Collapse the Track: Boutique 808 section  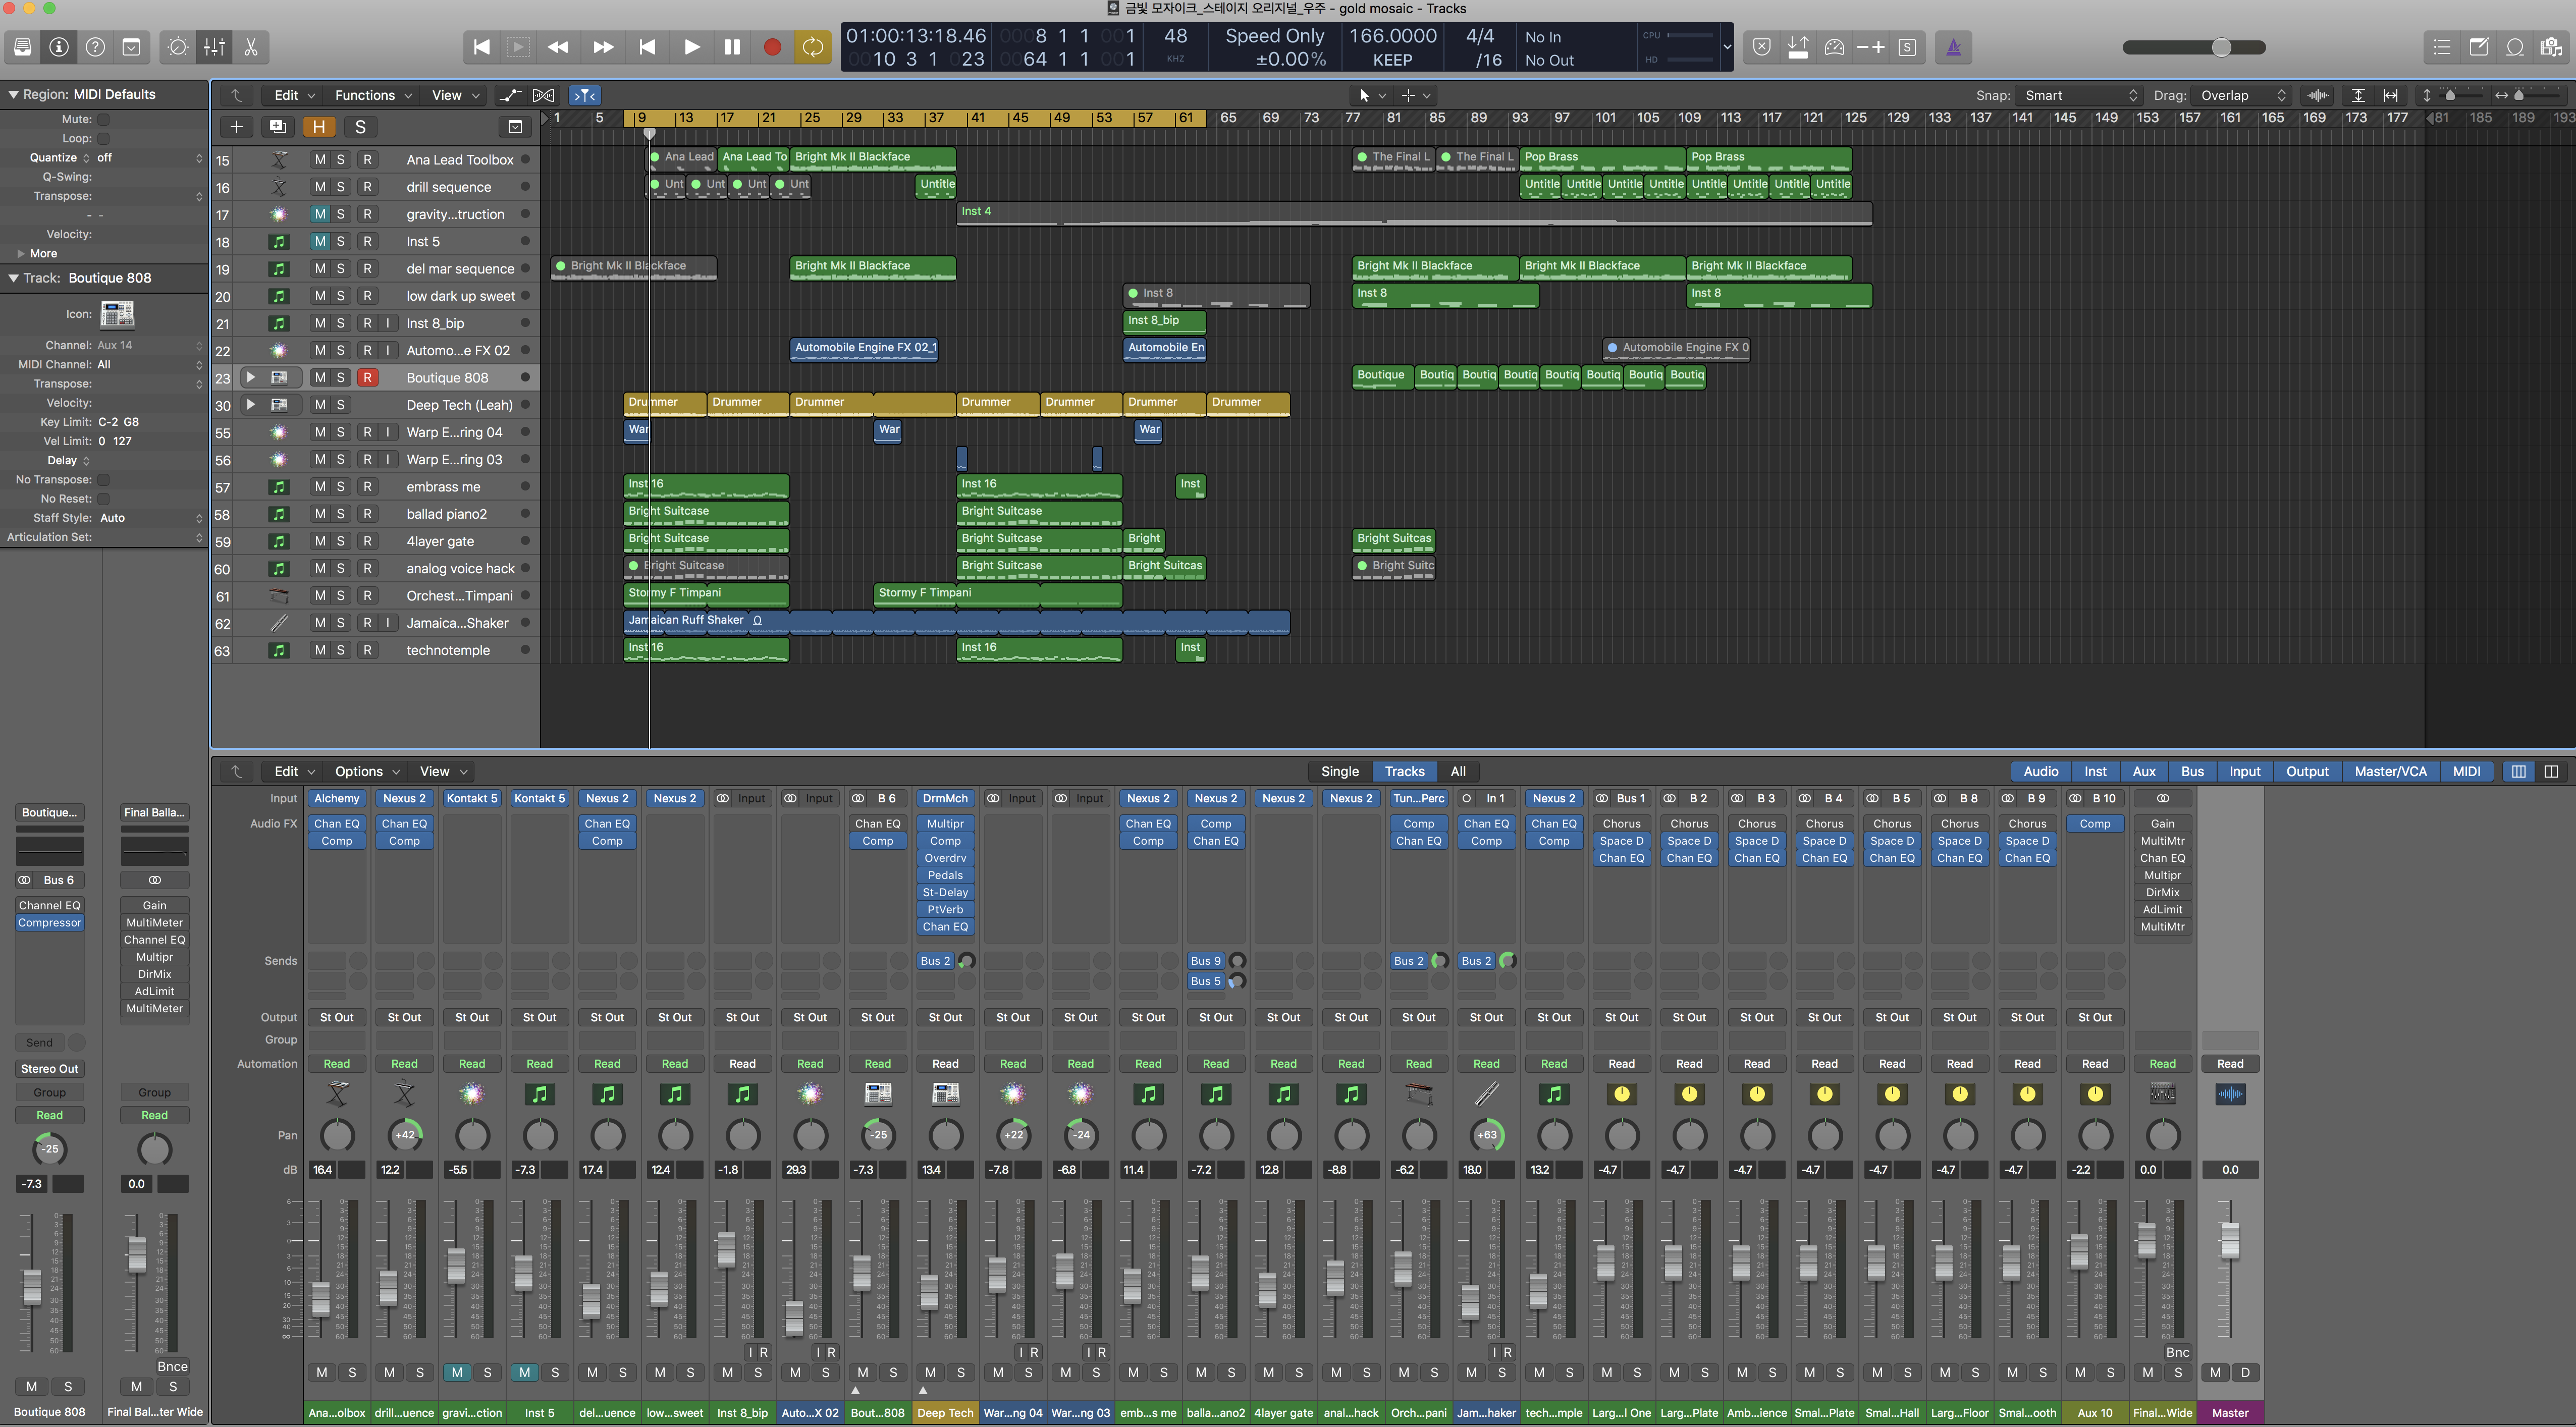tap(13, 278)
